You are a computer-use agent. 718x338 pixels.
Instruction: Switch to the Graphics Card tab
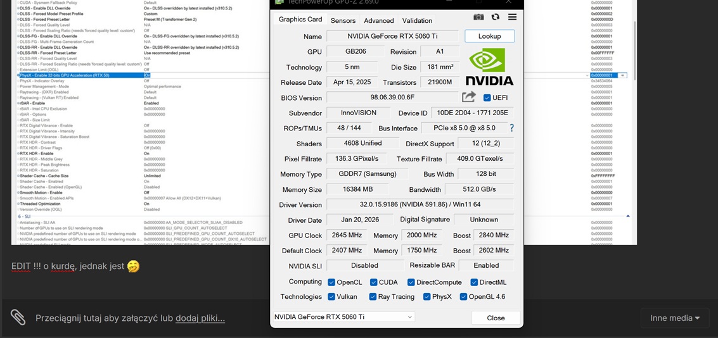click(300, 19)
